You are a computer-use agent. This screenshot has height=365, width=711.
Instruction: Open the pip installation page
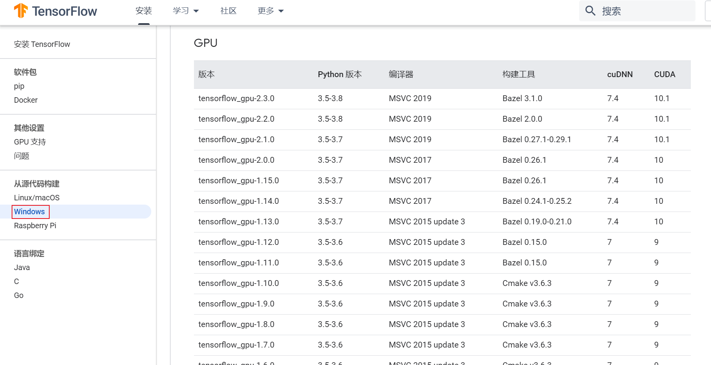[19, 86]
